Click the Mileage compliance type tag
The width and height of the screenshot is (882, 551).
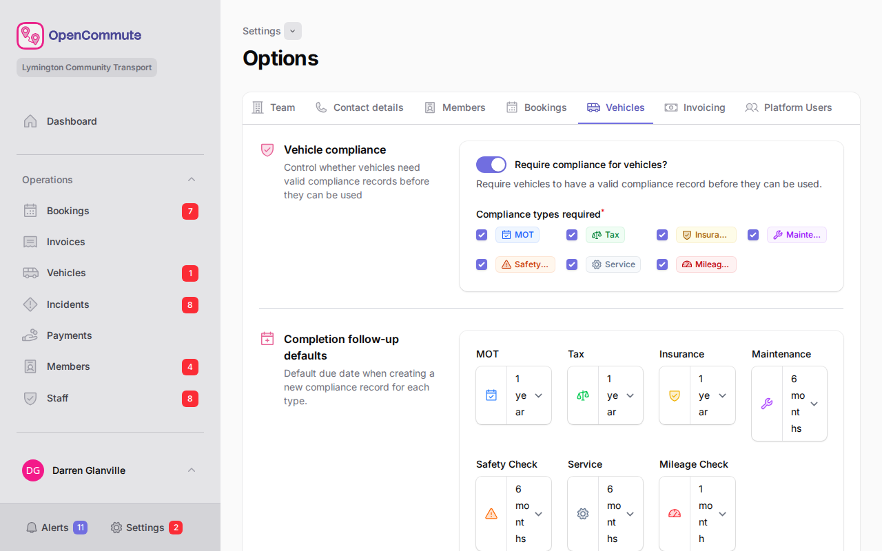[x=706, y=264]
